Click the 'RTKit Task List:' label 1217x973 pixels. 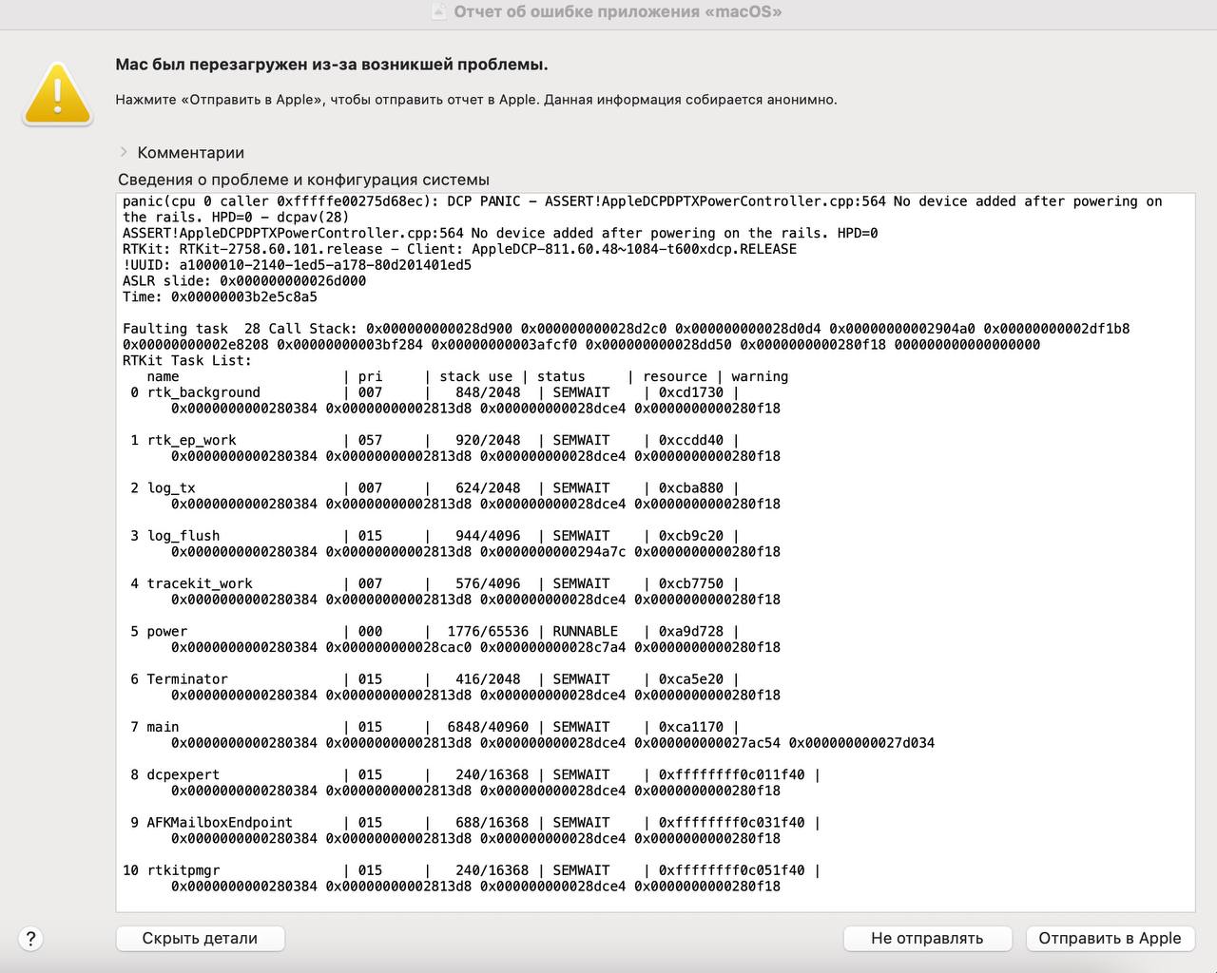(187, 361)
